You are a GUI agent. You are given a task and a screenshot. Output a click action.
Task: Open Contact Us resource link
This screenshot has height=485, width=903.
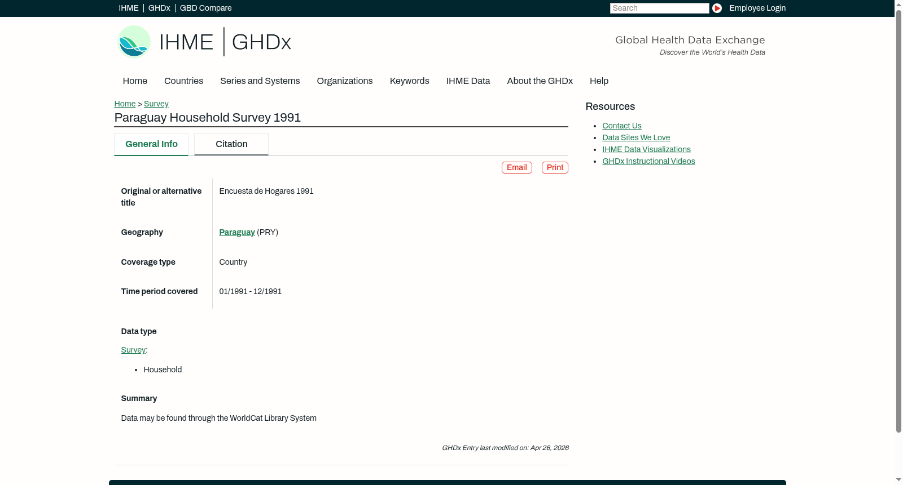622,126
